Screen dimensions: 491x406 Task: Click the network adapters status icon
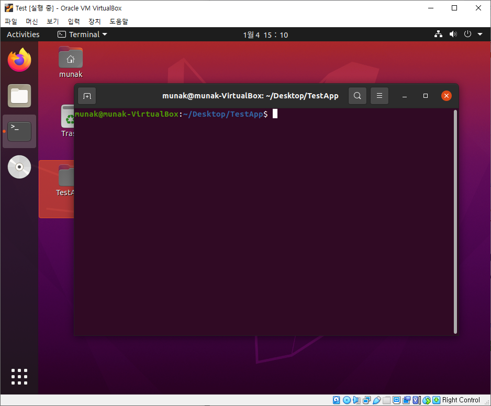point(367,400)
